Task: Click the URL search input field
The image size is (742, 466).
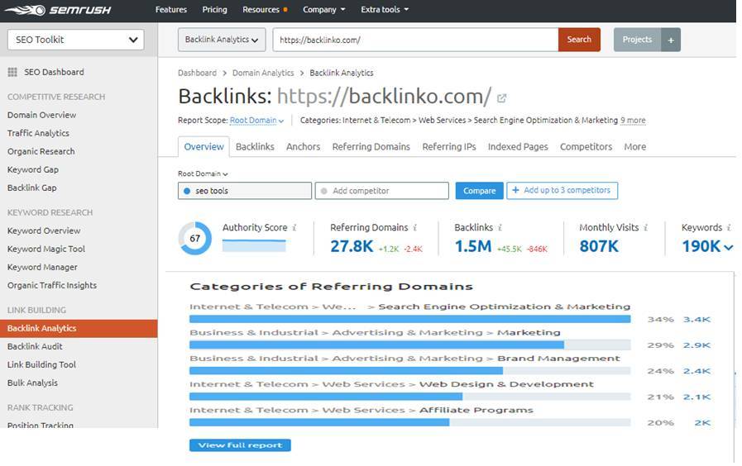Action: pos(415,40)
